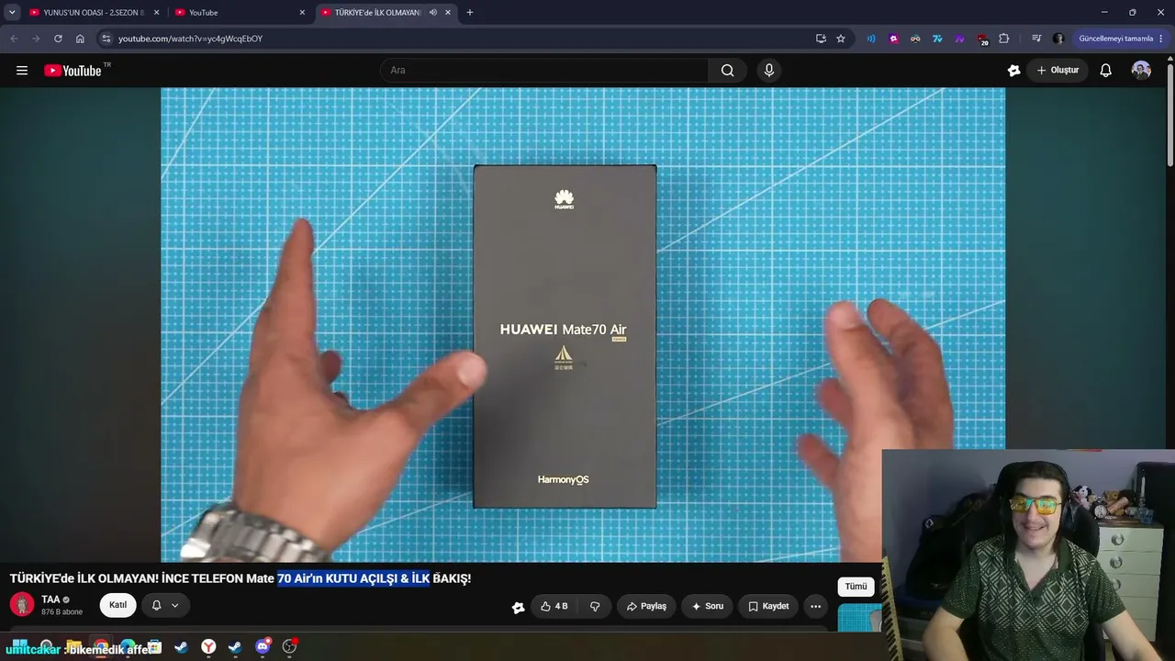Click the 876 B abone subscriber count
1175x661 pixels.
62,612
